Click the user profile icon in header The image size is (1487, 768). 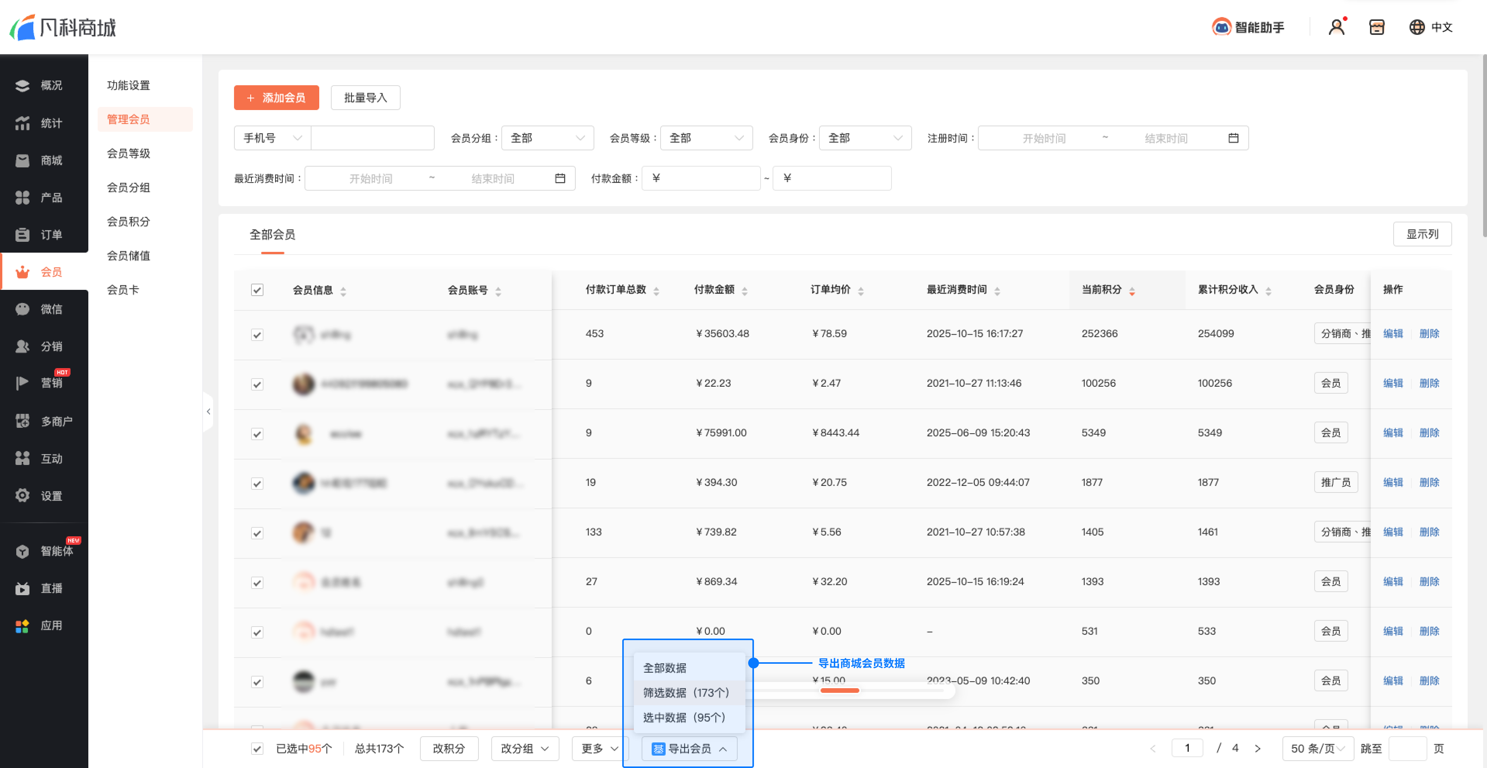pyautogui.click(x=1336, y=27)
